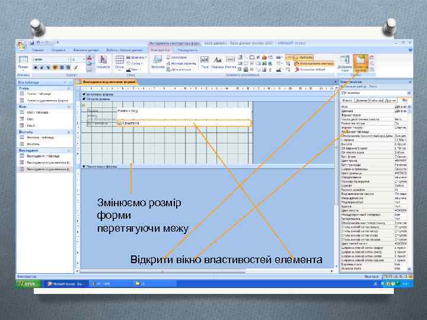Click the highlighted Страница свойств button
The height and width of the screenshot is (320, 427).
[361, 63]
